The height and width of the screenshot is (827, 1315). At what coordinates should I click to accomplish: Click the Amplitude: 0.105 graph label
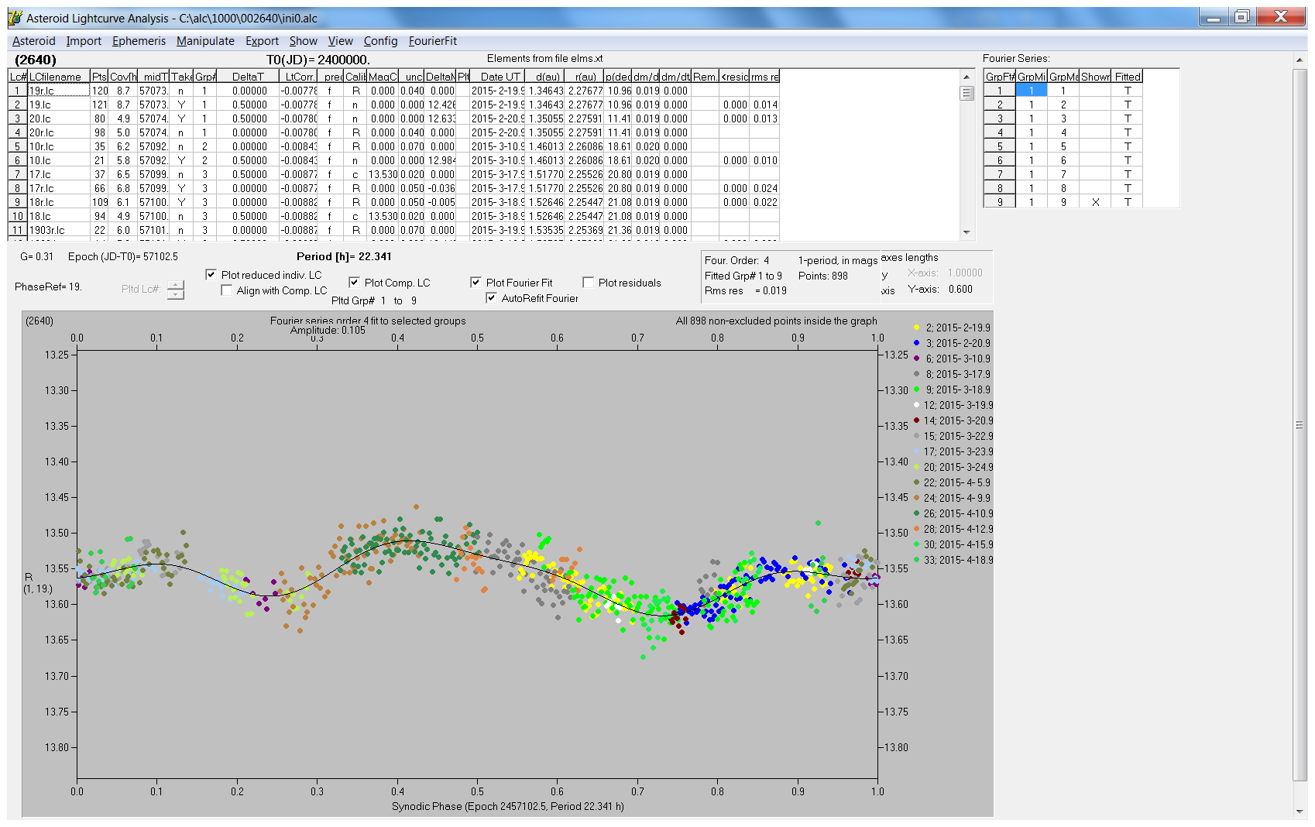[328, 330]
